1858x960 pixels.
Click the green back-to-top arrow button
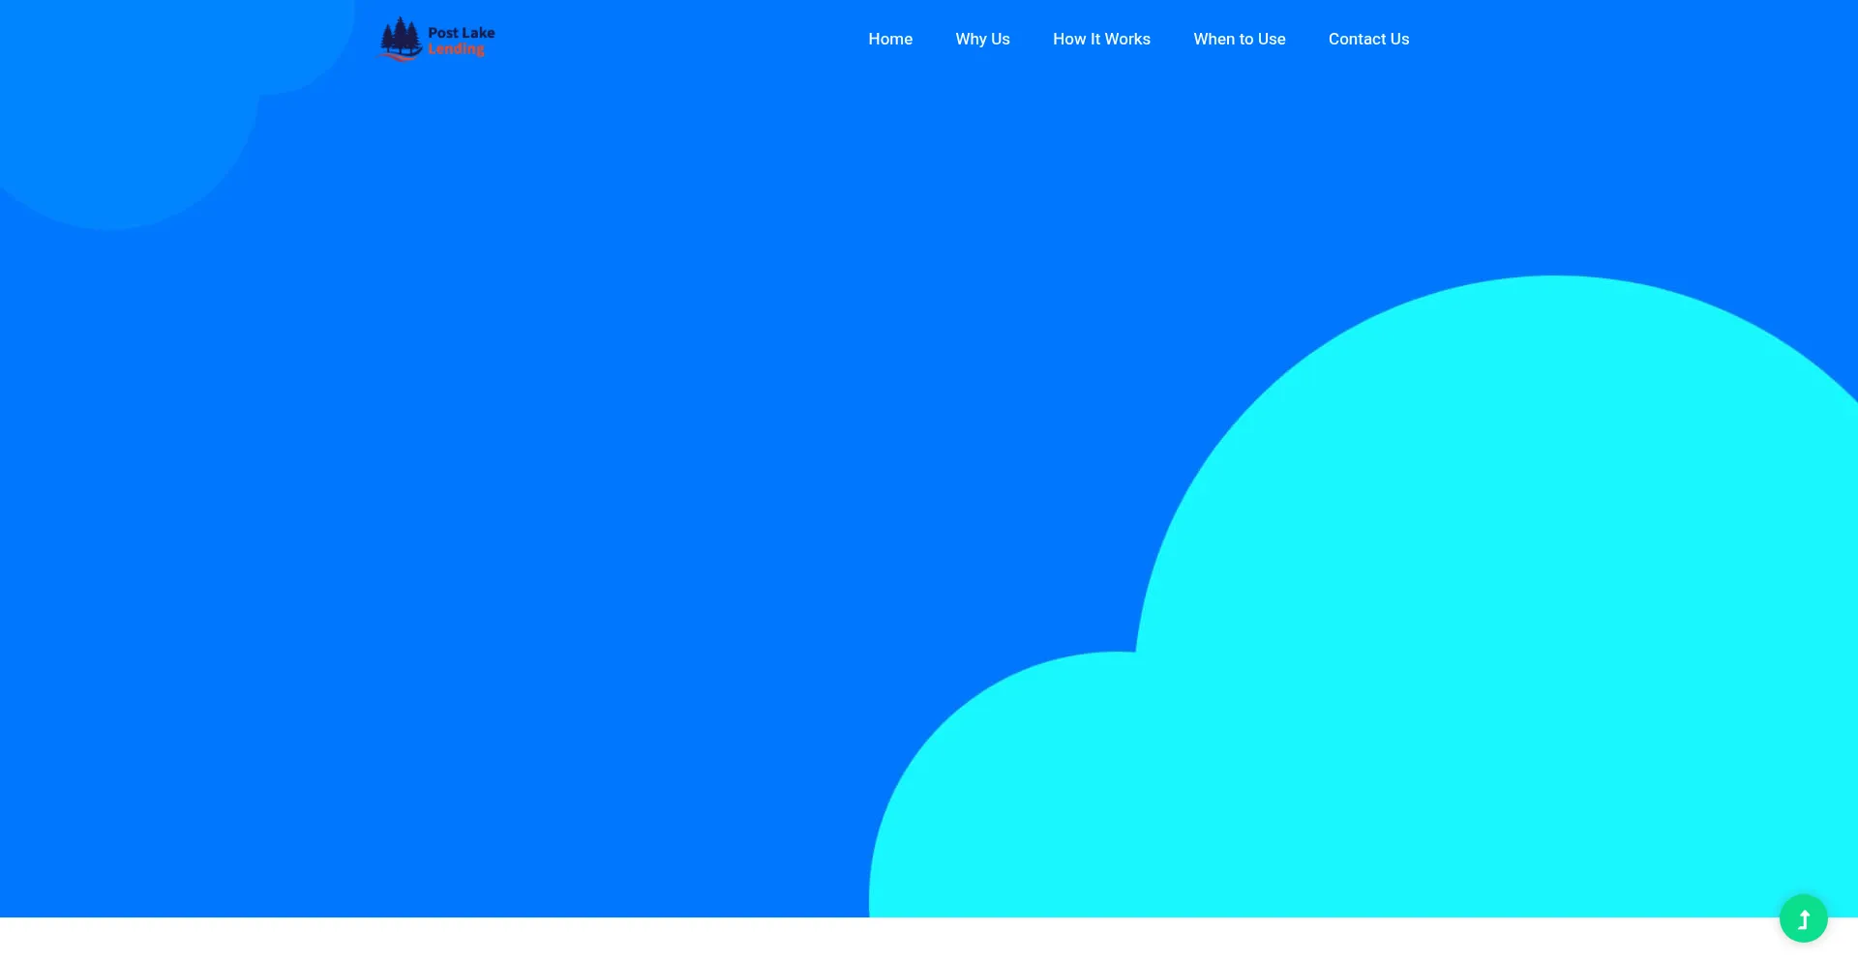(x=1803, y=917)
